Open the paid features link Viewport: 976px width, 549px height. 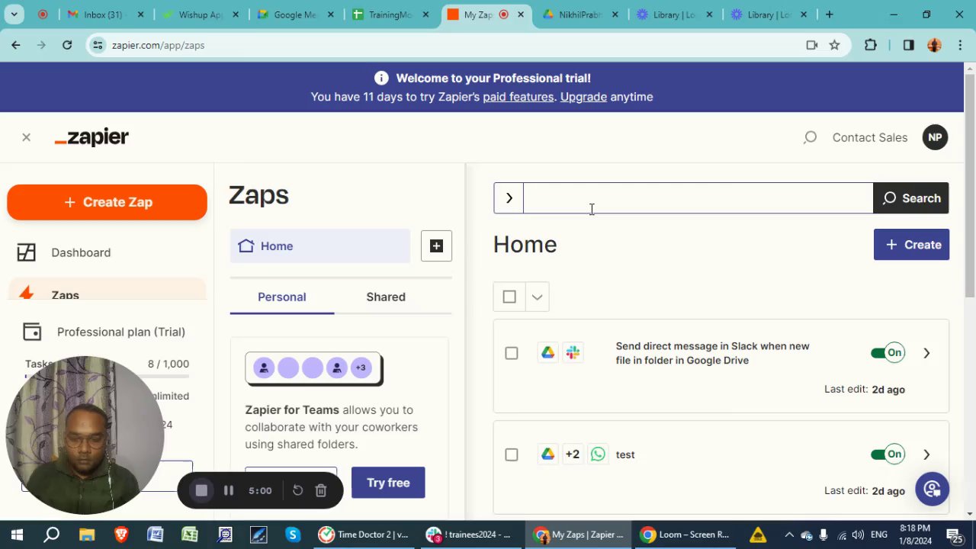(518, 97)
